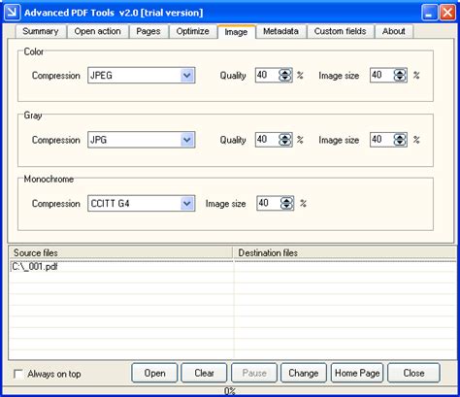This screenshot has width=460, height=397.
Task: Open the Home Page button
Action: pos(357,373)
